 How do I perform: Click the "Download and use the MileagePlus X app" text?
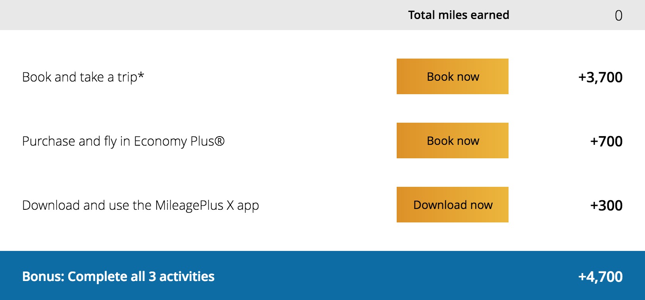140,205
